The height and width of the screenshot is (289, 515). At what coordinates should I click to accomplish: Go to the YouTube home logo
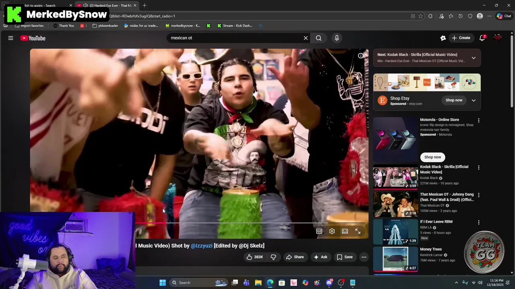(33, 38)
